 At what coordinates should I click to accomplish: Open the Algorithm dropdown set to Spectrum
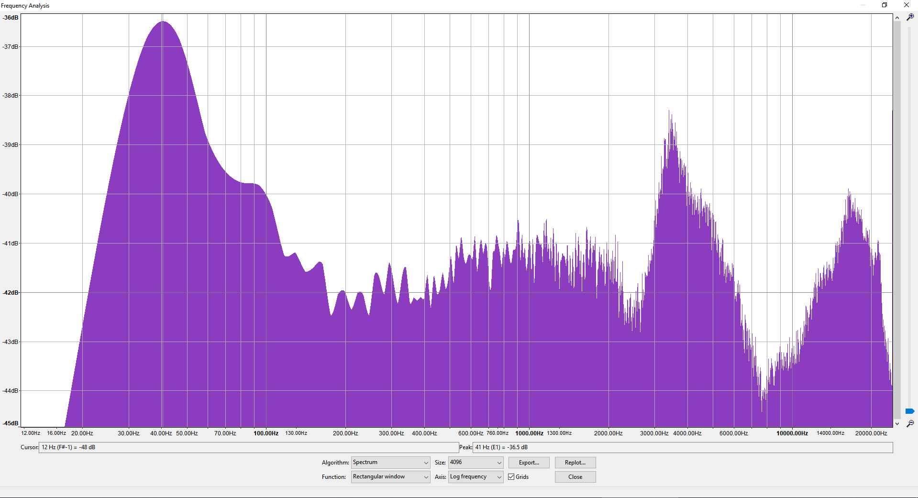[x=390, y=463]
